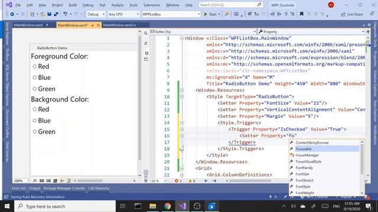Image resolution: width=378 pixels, height=212 pixels.
Task: Open the designer 100% zoom dropdown
Action: pyautogui.click(x=21, y=181)
